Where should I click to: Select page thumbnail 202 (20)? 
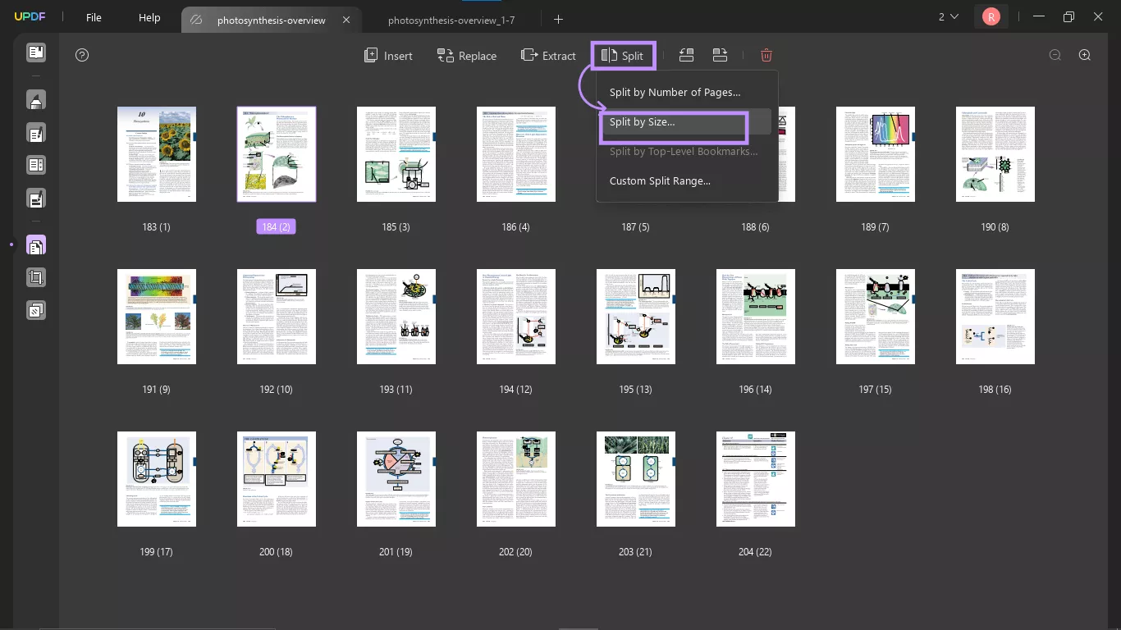coord(516,478)
